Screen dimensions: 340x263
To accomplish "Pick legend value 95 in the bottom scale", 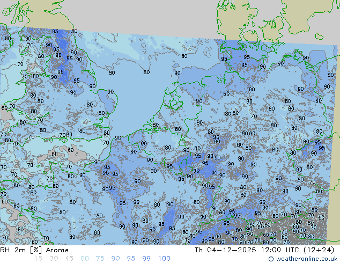I will click(131, 259).
